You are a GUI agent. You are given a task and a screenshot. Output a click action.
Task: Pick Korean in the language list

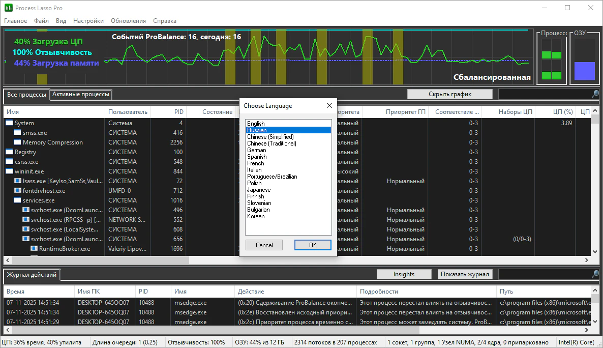[256, 216]
